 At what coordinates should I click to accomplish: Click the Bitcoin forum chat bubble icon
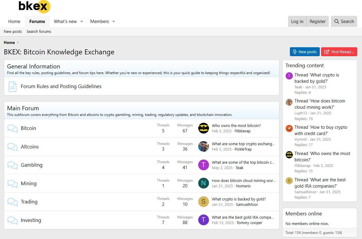click(x=13, y=128)
